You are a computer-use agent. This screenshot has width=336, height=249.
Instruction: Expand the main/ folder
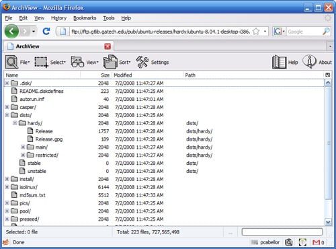click(x=23, y=147)
